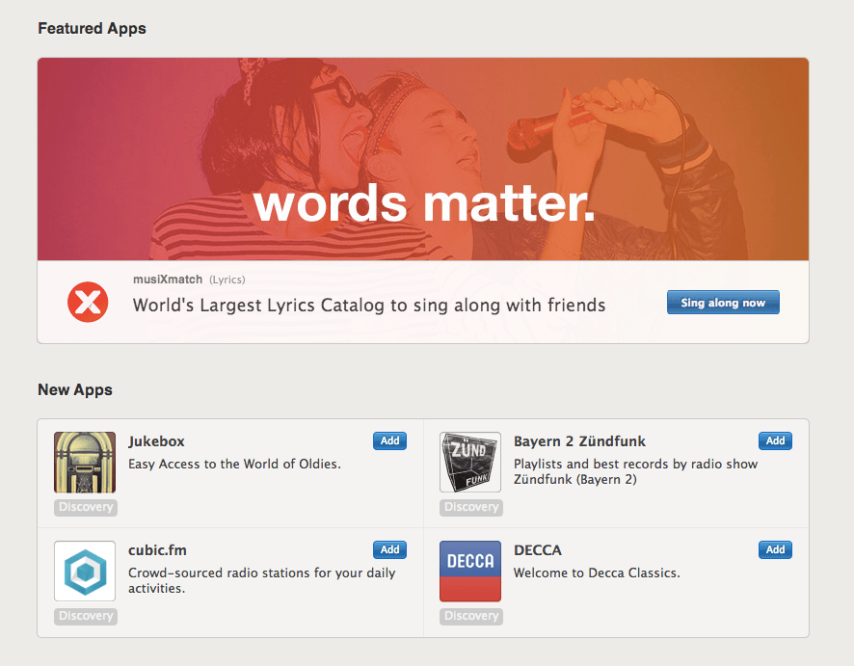The image size is (854, 666).
Task: Open the Jukebox app icon
Action: pos(85,463)
